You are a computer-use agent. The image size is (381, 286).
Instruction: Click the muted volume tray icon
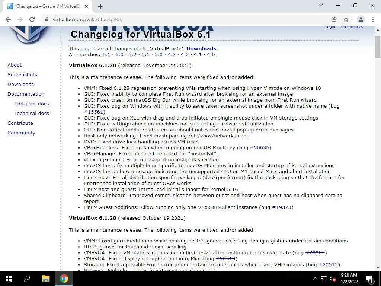[333, 279]
